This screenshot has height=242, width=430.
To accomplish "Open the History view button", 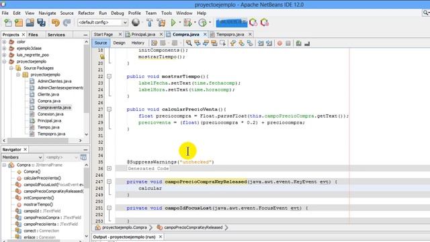I will [x=138, y=43].
